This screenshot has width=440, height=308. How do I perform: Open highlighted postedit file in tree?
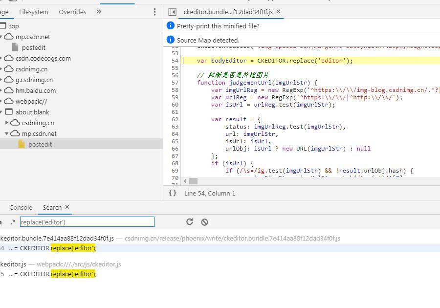pyautogui.click(x=40, y=144)
